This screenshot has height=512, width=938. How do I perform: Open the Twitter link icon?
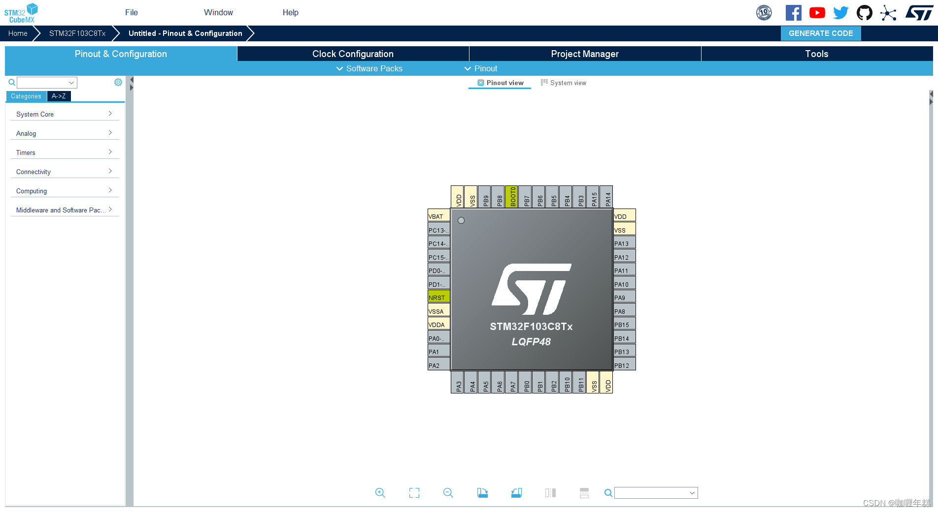pos(841,13)
